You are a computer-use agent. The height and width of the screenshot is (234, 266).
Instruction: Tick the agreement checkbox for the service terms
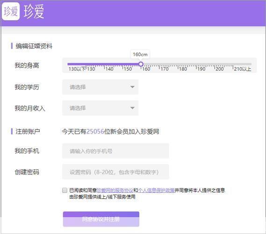tap(65, 190)
